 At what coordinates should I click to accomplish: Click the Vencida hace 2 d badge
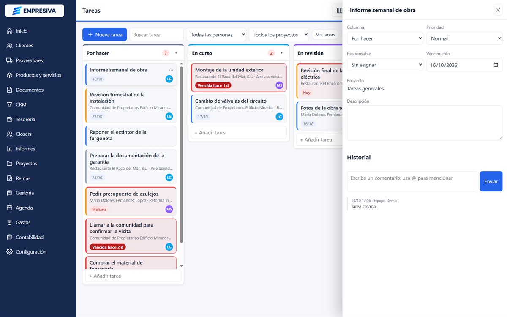pyautogui.click(x=108, y=247)
